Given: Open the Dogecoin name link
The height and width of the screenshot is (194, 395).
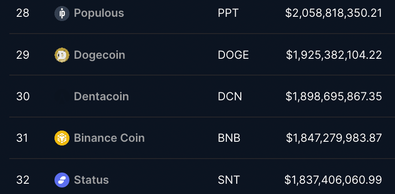Looking at the screenshot, I should (x=100, y=55).
